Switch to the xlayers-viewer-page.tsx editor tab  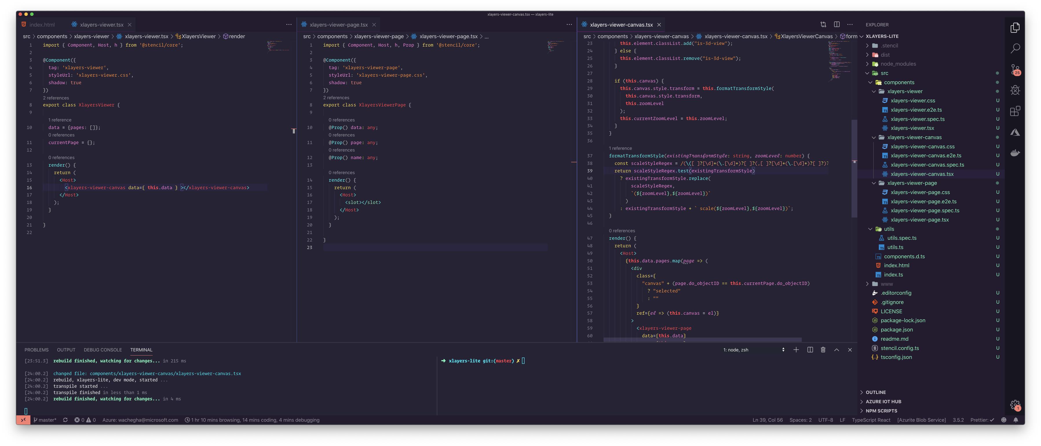click(x=339, y=25)
